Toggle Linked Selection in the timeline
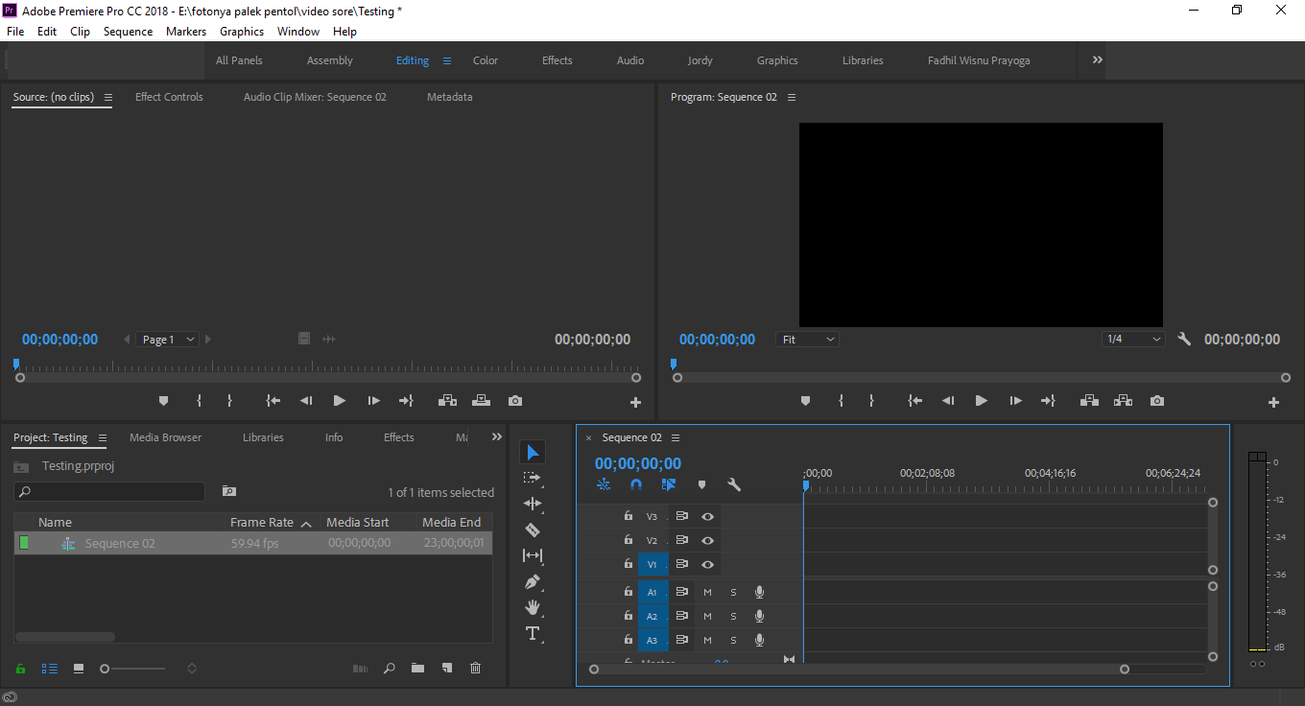1305x706 pixels. pyautogui.click(x=669, y=485)
